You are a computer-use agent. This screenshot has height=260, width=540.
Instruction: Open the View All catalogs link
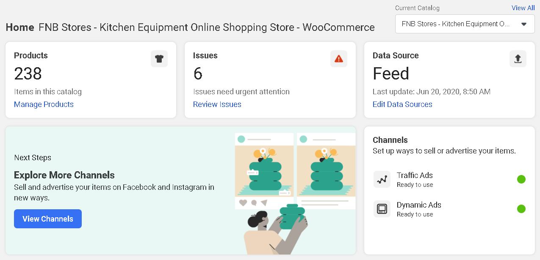[523, 8]
